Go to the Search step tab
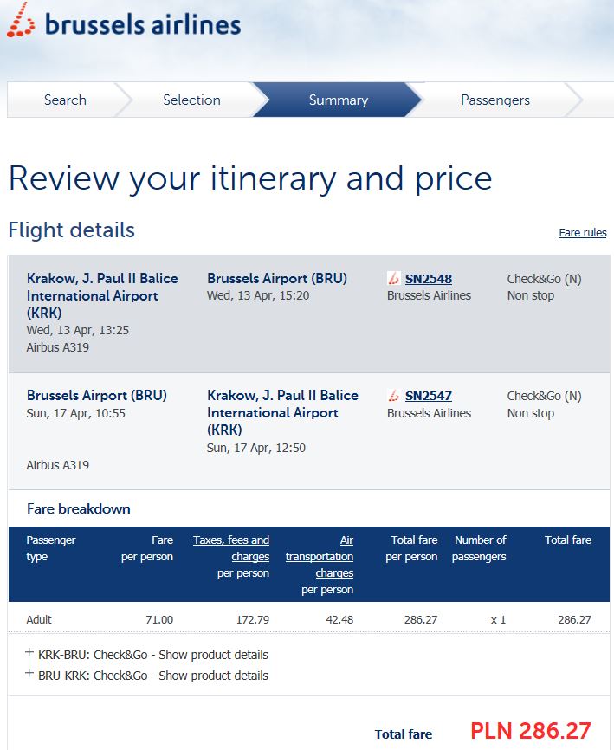Image resolution: width=614 pixels, height=750 pixels. coord(65,100)
